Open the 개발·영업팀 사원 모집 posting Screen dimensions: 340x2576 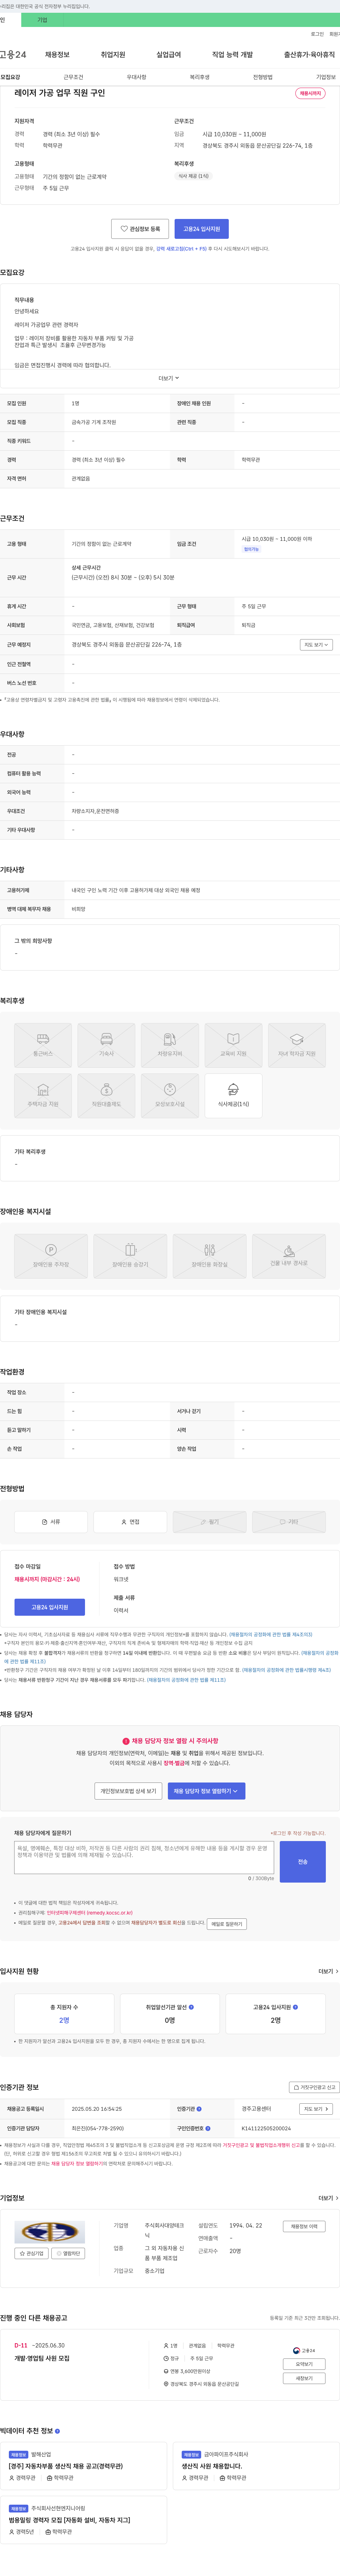[42, 2358]
